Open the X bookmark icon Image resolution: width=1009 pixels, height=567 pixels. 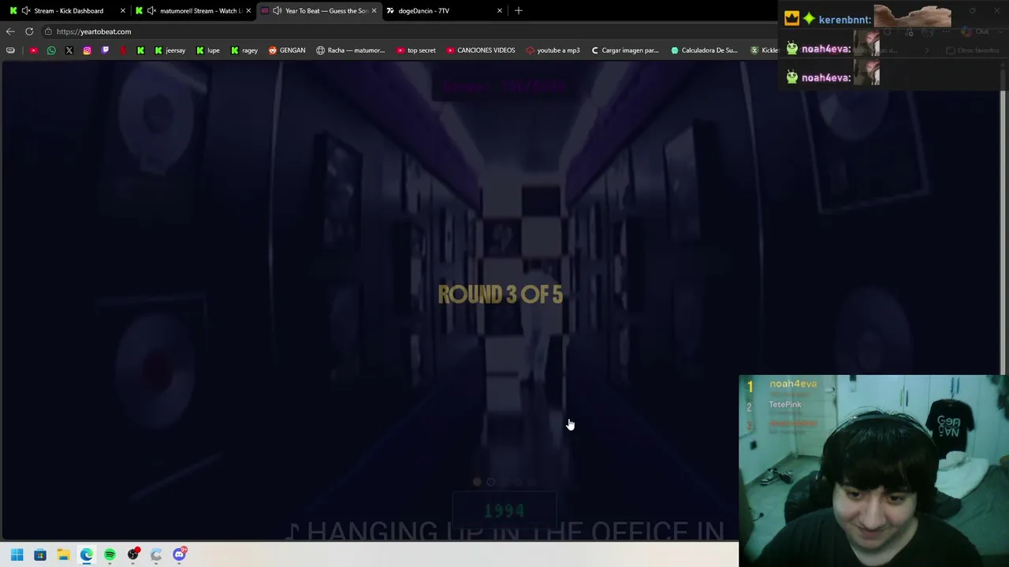[x=69, y=50]
